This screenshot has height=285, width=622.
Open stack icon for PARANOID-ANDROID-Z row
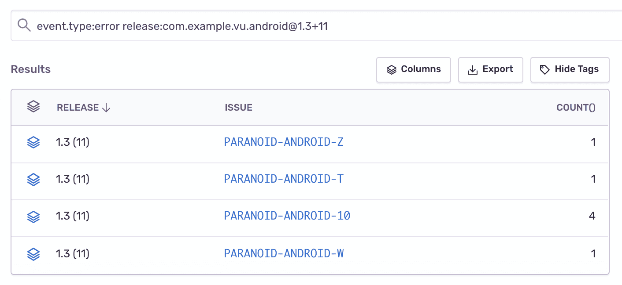pos(33,142)
